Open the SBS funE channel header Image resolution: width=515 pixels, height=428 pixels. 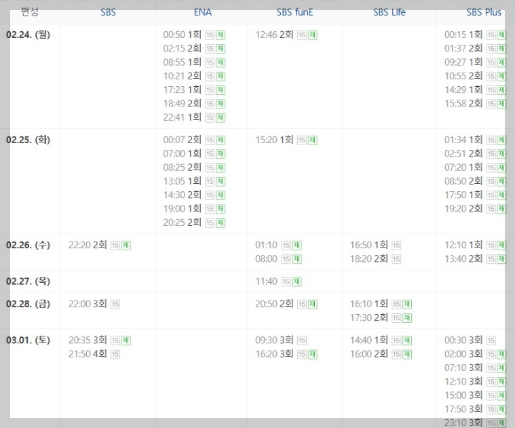[294, 12]
